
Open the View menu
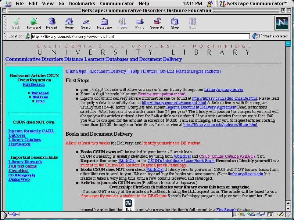[48, 3]
